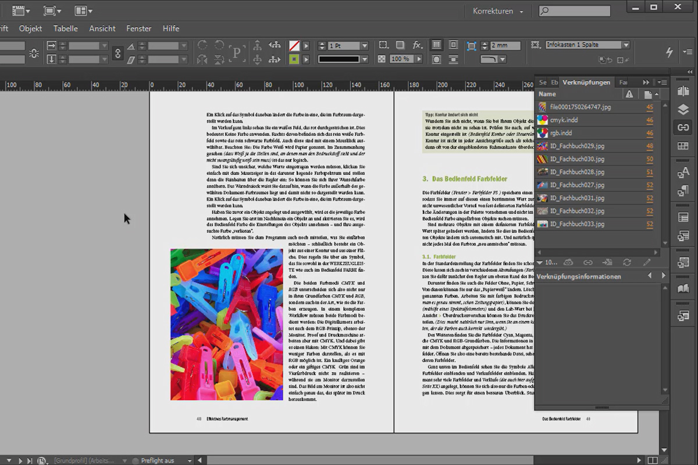Click the Links panel icon in dock
This screenshot has width=698, height=465.
683,128
